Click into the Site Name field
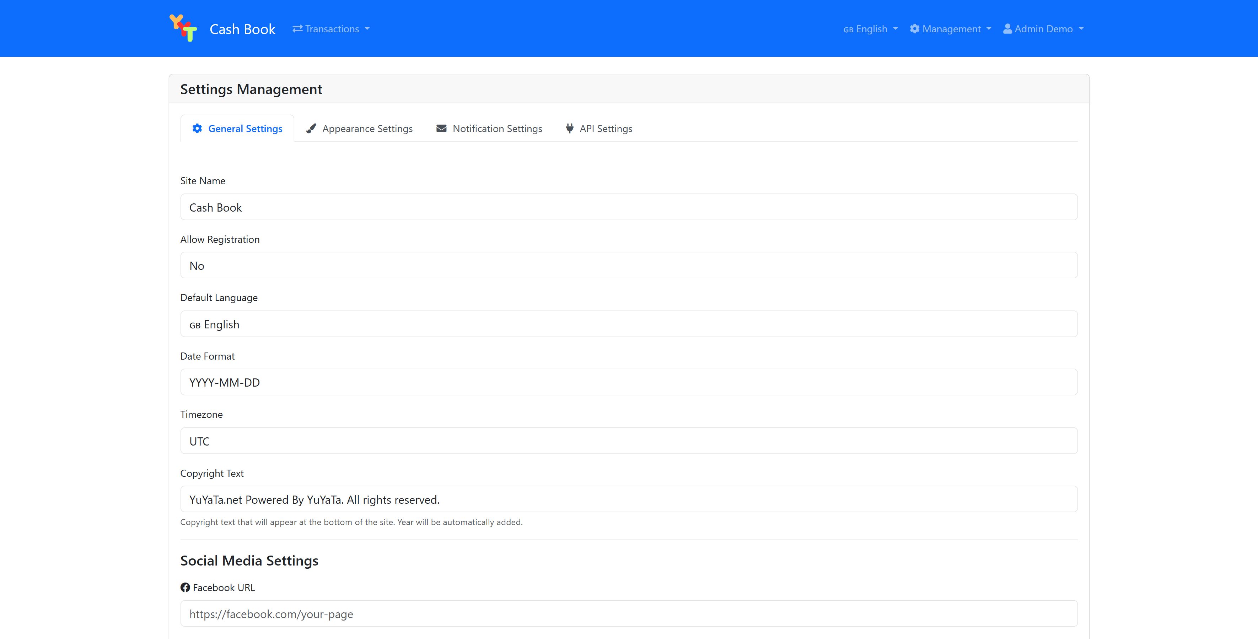The image size is (1258, 639). tap(629, 207)
